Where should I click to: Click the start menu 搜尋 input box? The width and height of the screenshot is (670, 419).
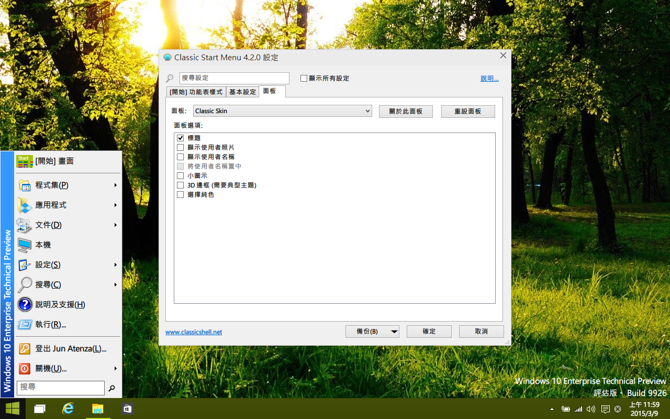(61, 388)
